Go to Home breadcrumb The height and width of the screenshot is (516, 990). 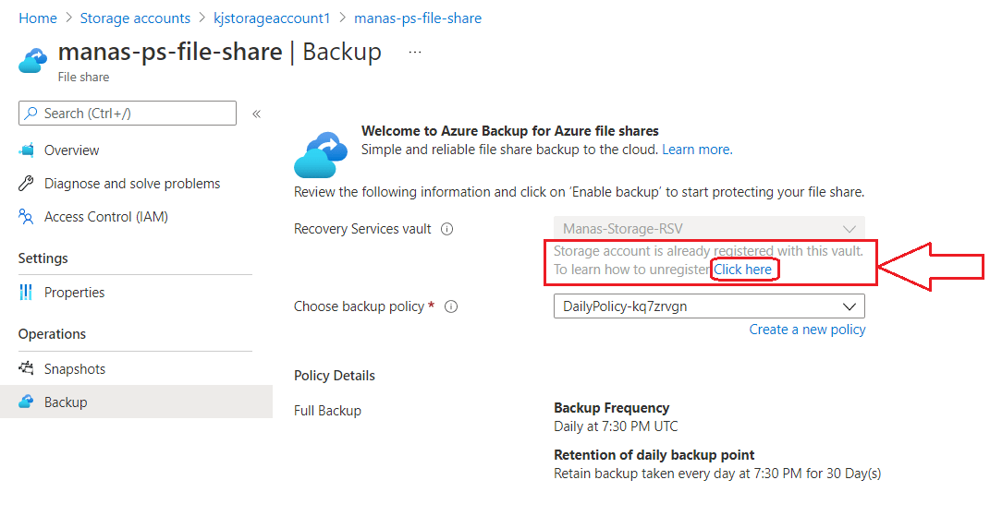tap(38, 18)
